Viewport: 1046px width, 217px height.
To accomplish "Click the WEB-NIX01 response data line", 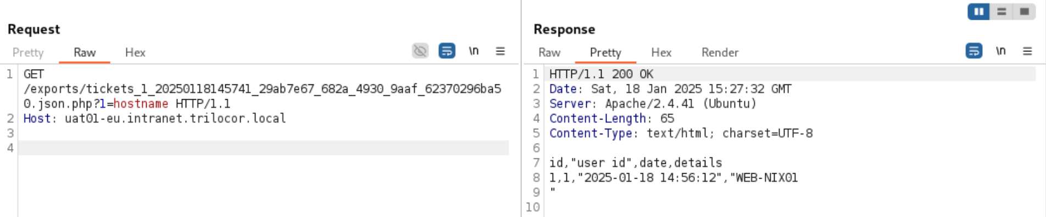I will point(674,178).
